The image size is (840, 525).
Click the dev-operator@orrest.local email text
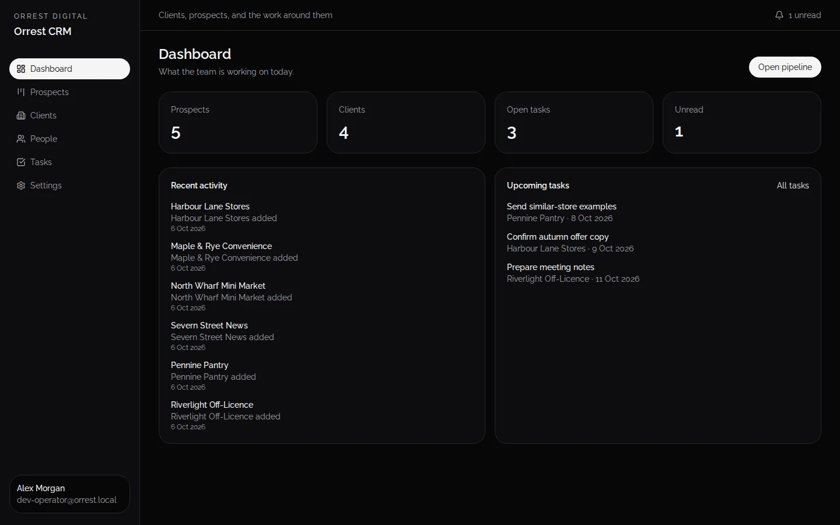click(x=66, y=500)
